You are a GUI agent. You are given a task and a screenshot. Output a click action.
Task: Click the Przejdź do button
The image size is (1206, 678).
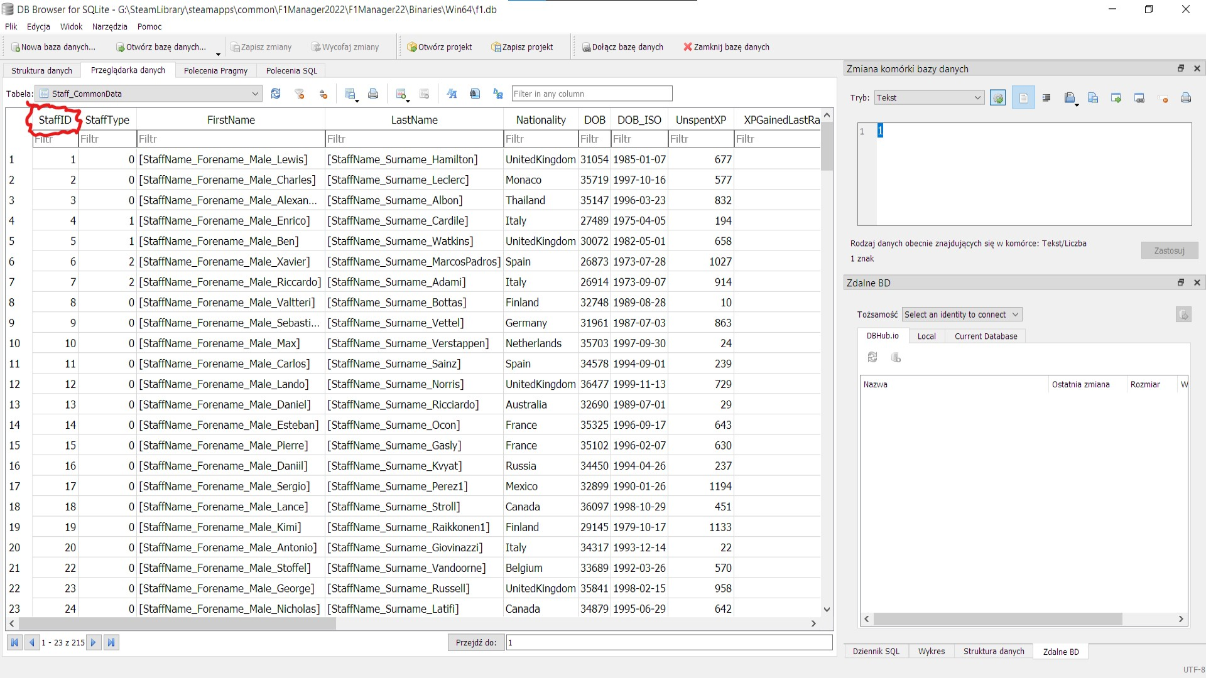475,643
